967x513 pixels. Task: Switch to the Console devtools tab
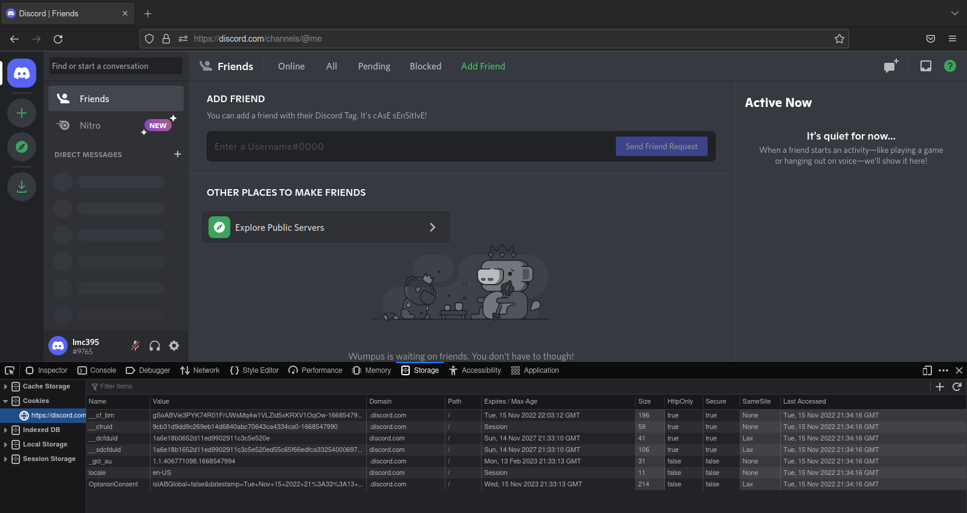point(97,370)
